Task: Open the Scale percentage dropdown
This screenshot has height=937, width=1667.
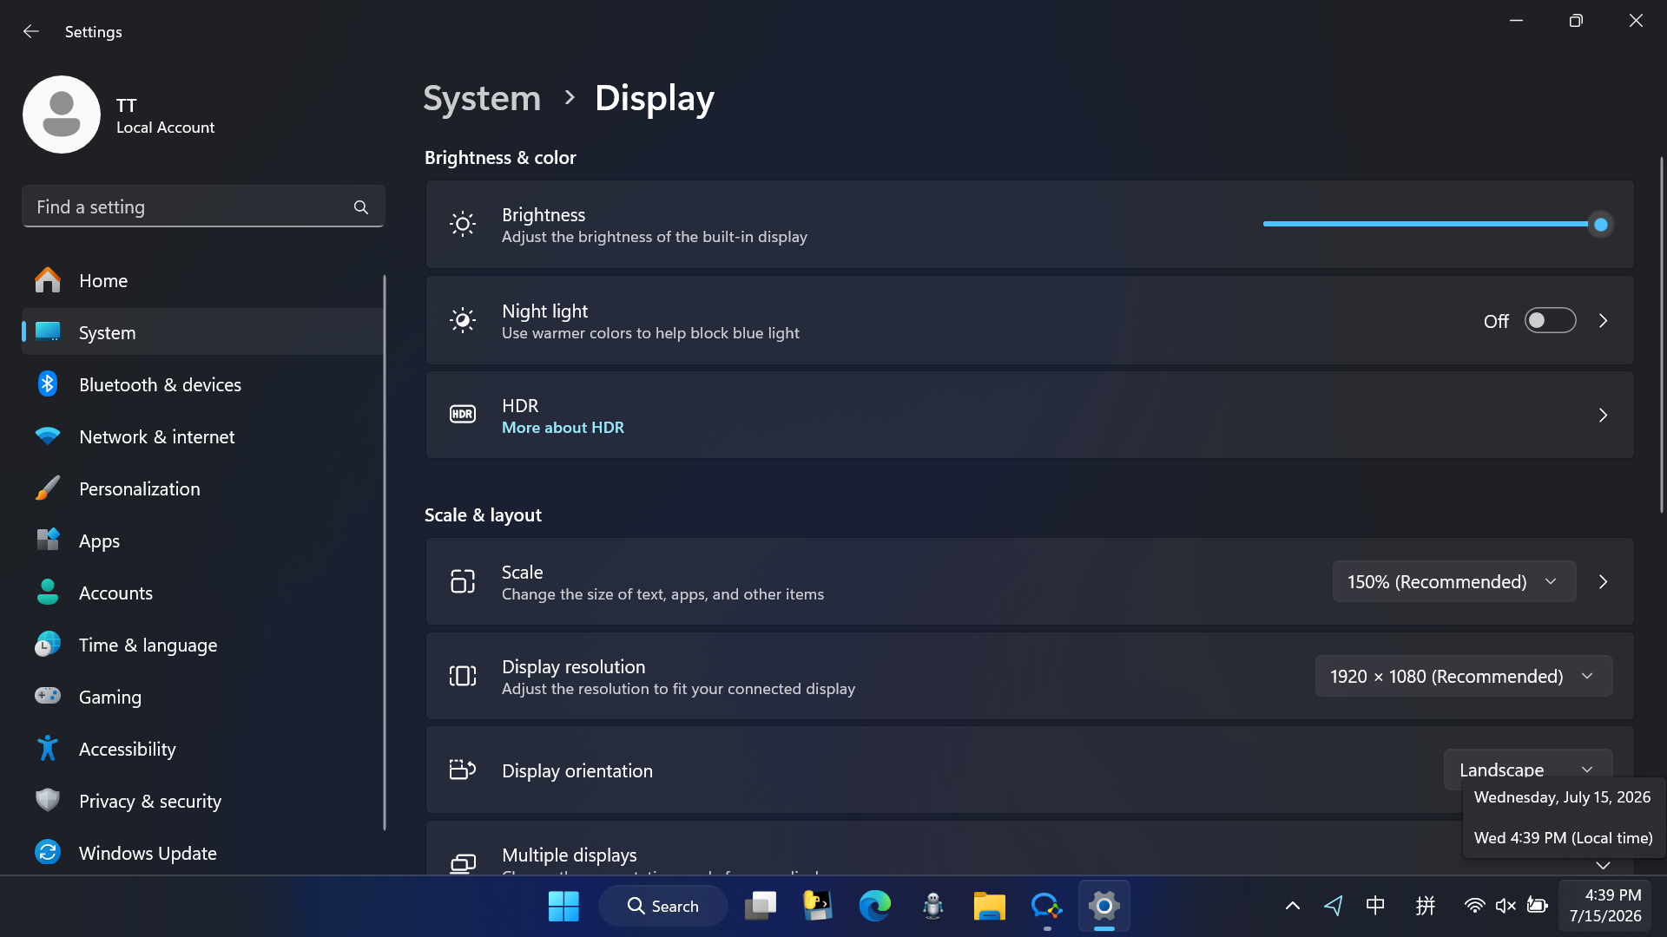Action: click(x=1453, y=582)
